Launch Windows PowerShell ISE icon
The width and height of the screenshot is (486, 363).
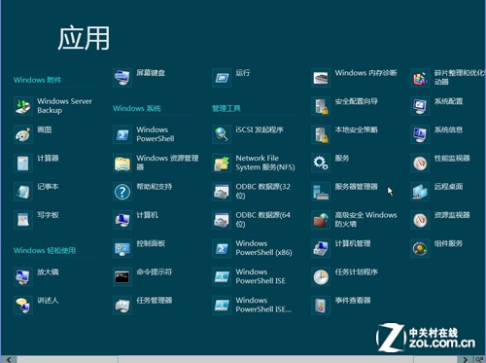[x=222, y=276]
